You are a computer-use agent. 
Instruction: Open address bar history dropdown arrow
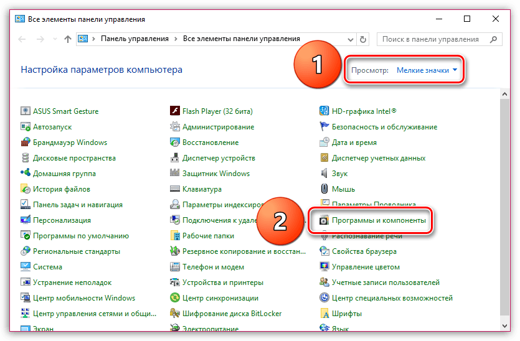click(x=349, y=39)
